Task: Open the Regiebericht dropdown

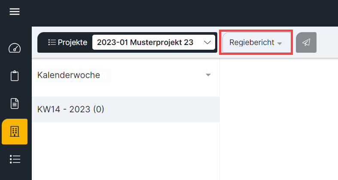Action: tap(256, 42)
